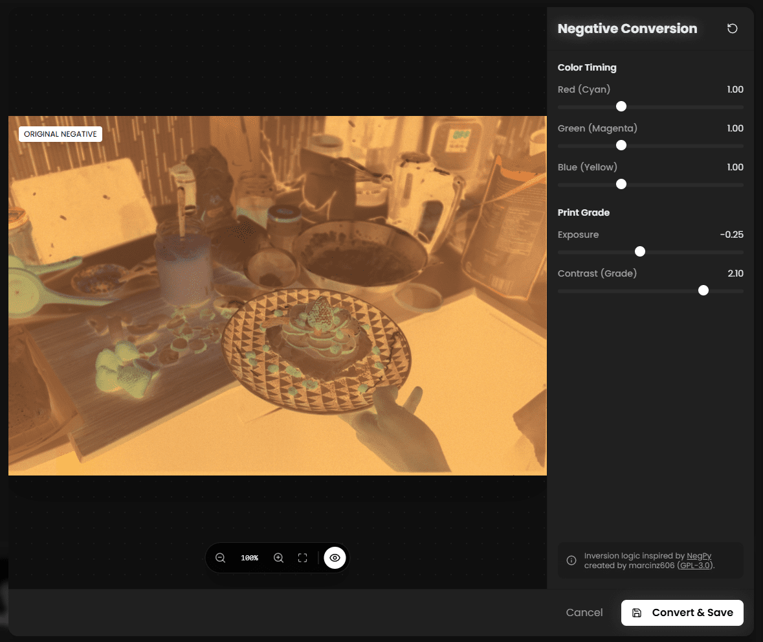The width and height of the screenshot is (763, 642).
Task: Click the Print Grade heading
Action: coord(584,212)
